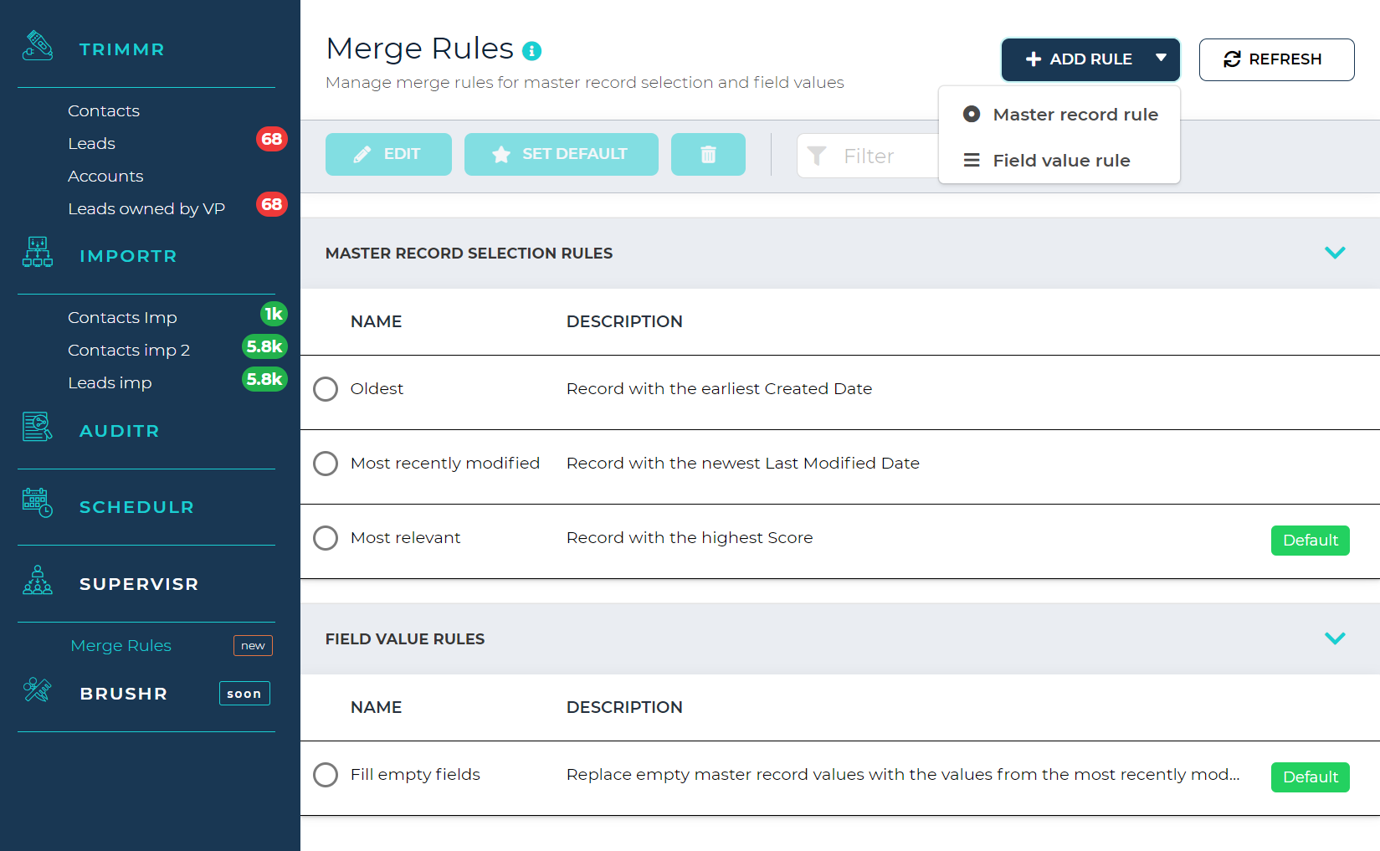Select the Oldest master record rule
Viewport: 1380px width, 851px height.
[326, 388]
